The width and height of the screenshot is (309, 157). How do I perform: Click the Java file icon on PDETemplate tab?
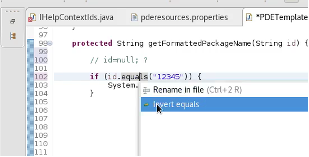pyautogui.click(x=249, y=17)
